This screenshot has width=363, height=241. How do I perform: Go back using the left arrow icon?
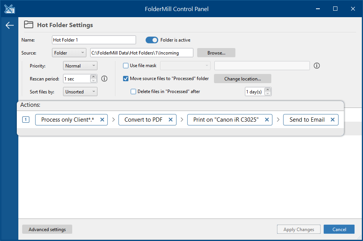(10, 25)
